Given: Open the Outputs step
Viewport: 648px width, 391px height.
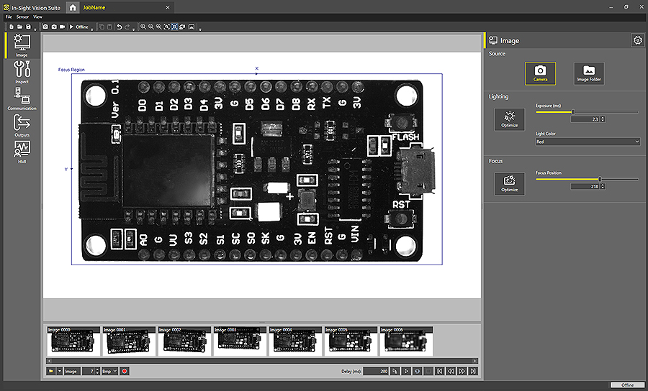Looking at the screenshot, I should [22, 125].
